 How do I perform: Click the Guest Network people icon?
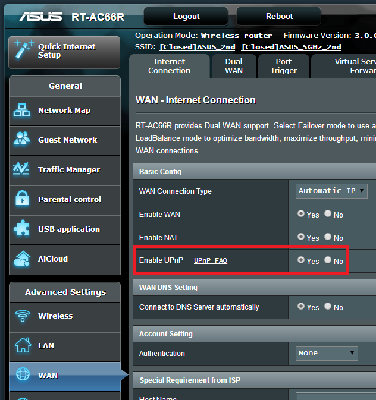click(23, 140)
